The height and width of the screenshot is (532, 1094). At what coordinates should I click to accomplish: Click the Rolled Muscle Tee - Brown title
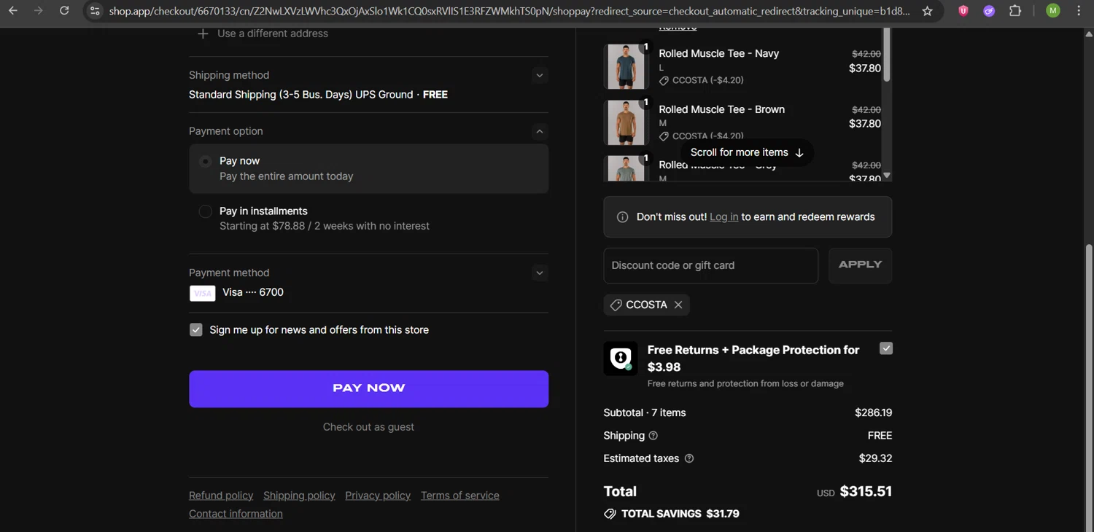click(721, 110)
